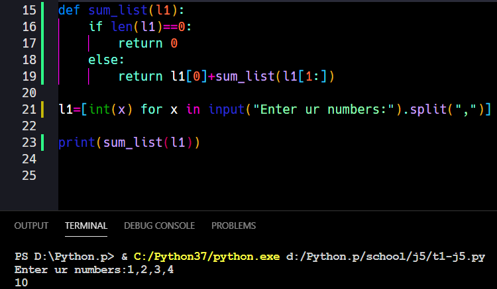Click line number 23 in the gutter
This screenshot has height=289, width=497.
(x=28, y=142)
